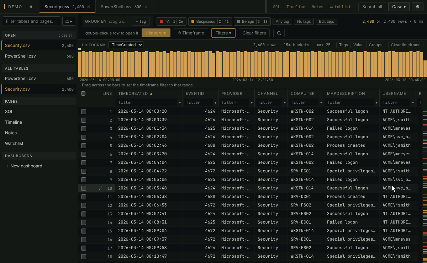The height and width of the screenshot is (263, 427).
Task: Open TimeCreated column filter dropdown arrow
Action: (x=179, y=102)
